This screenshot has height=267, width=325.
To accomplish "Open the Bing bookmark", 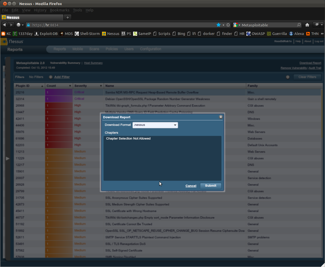I will point(179,34).
